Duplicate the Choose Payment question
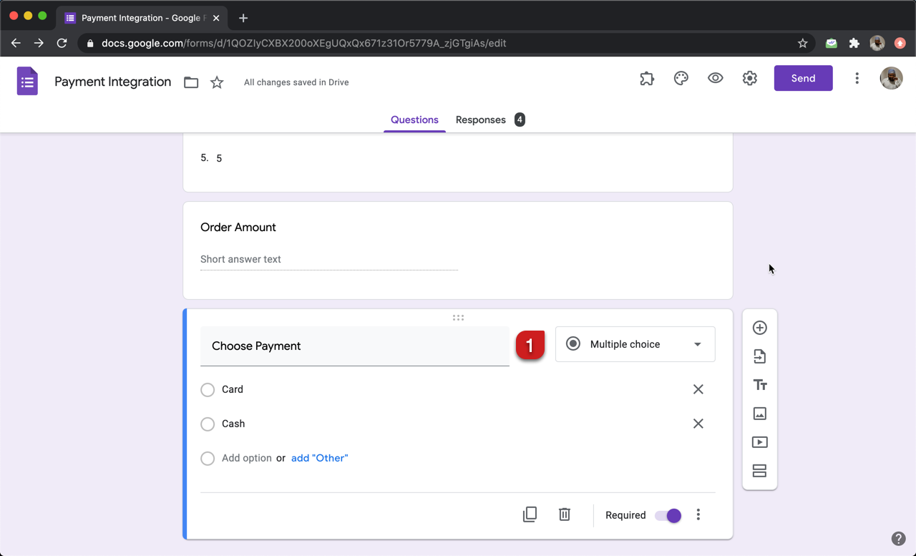 530,514
